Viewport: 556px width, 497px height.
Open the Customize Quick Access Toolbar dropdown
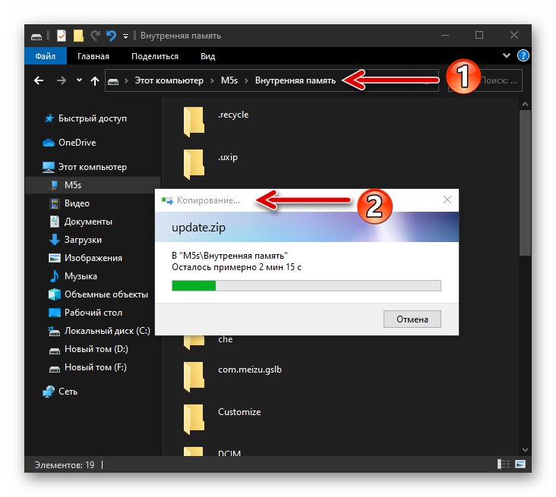point(125,36)
